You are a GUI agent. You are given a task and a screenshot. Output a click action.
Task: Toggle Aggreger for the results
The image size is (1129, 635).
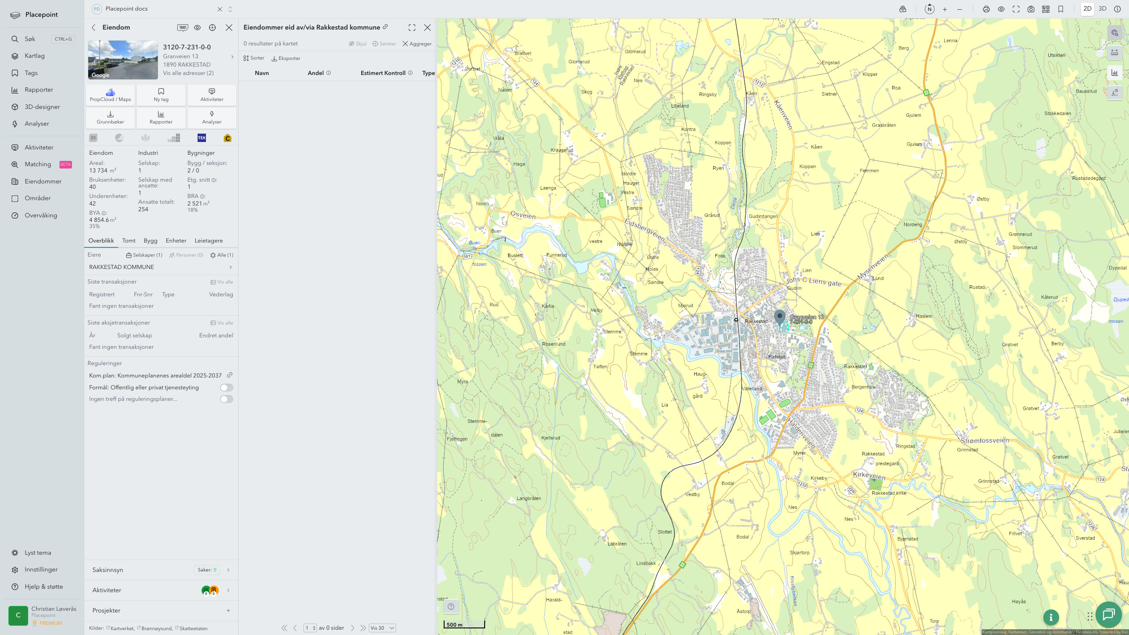[x=417, y=44]
